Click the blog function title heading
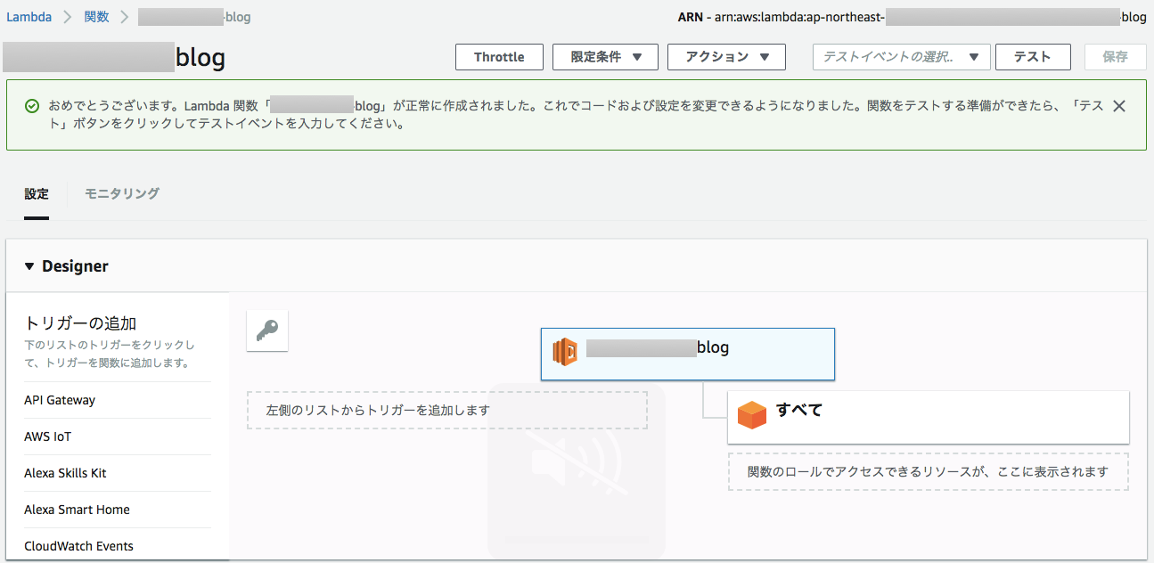1154x563 pixels. click(x=114, y=58)
